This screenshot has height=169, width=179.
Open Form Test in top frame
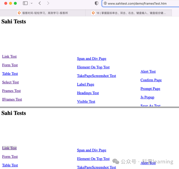click(10, 65)
